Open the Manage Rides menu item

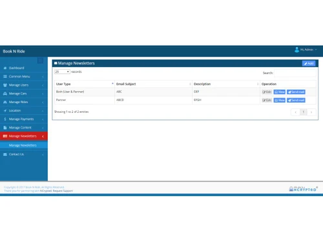click(24, 102)
